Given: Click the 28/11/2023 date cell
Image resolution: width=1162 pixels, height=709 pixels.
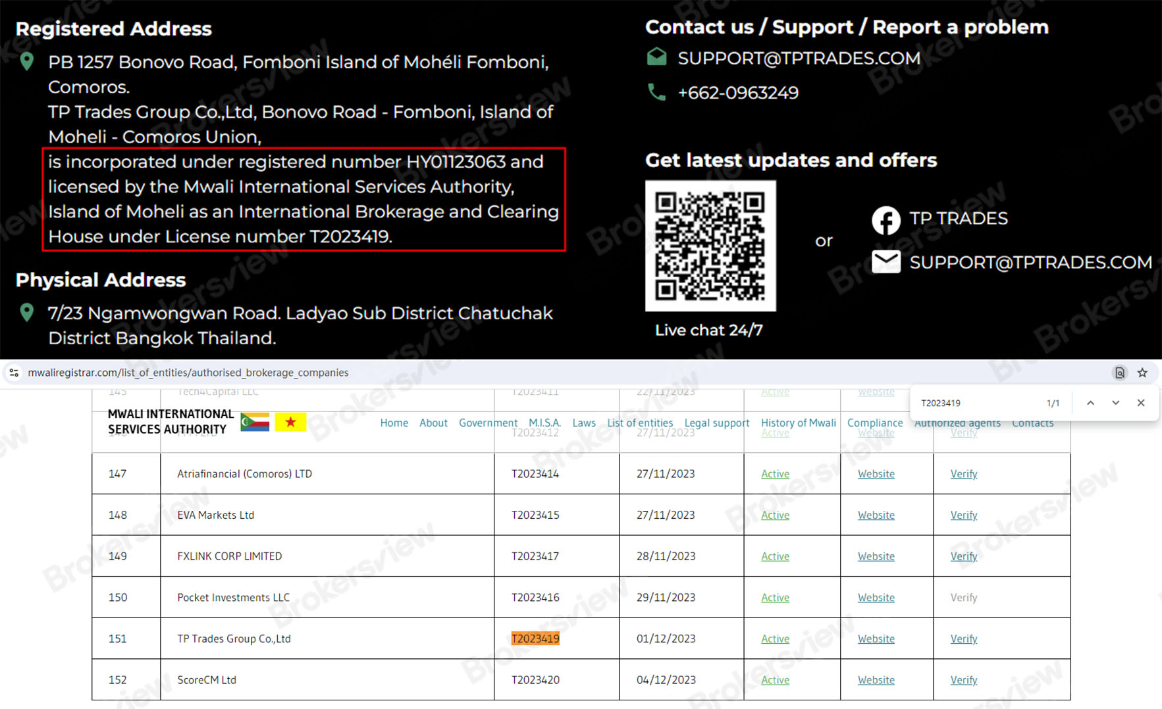Looking at the screenshot, I should (x=666, y=556).
